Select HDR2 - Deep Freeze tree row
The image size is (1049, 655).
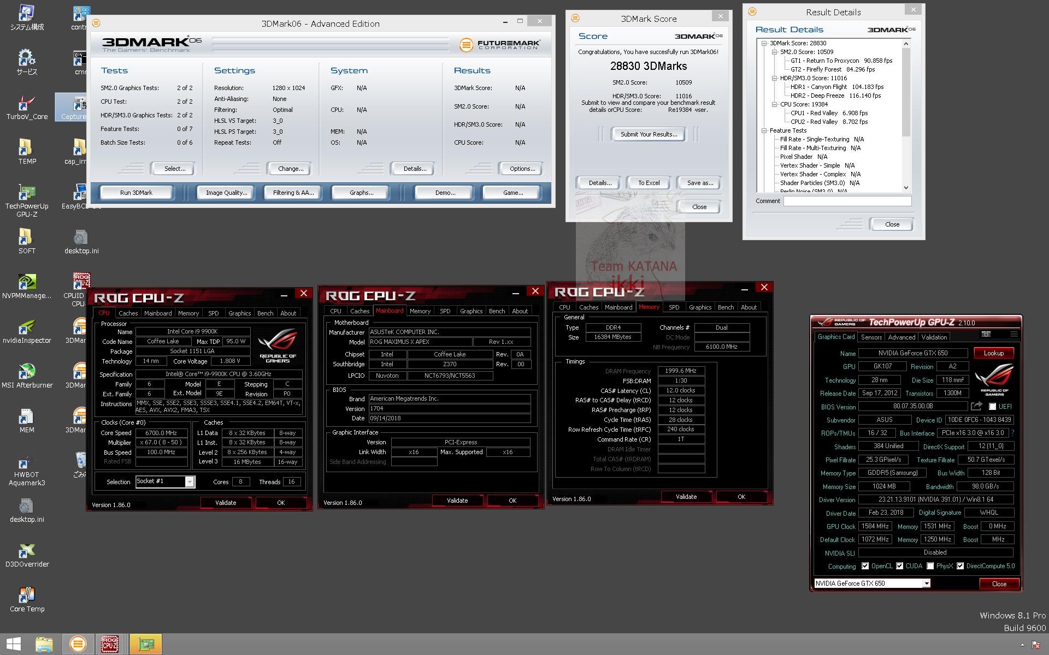tap(835, 96)
